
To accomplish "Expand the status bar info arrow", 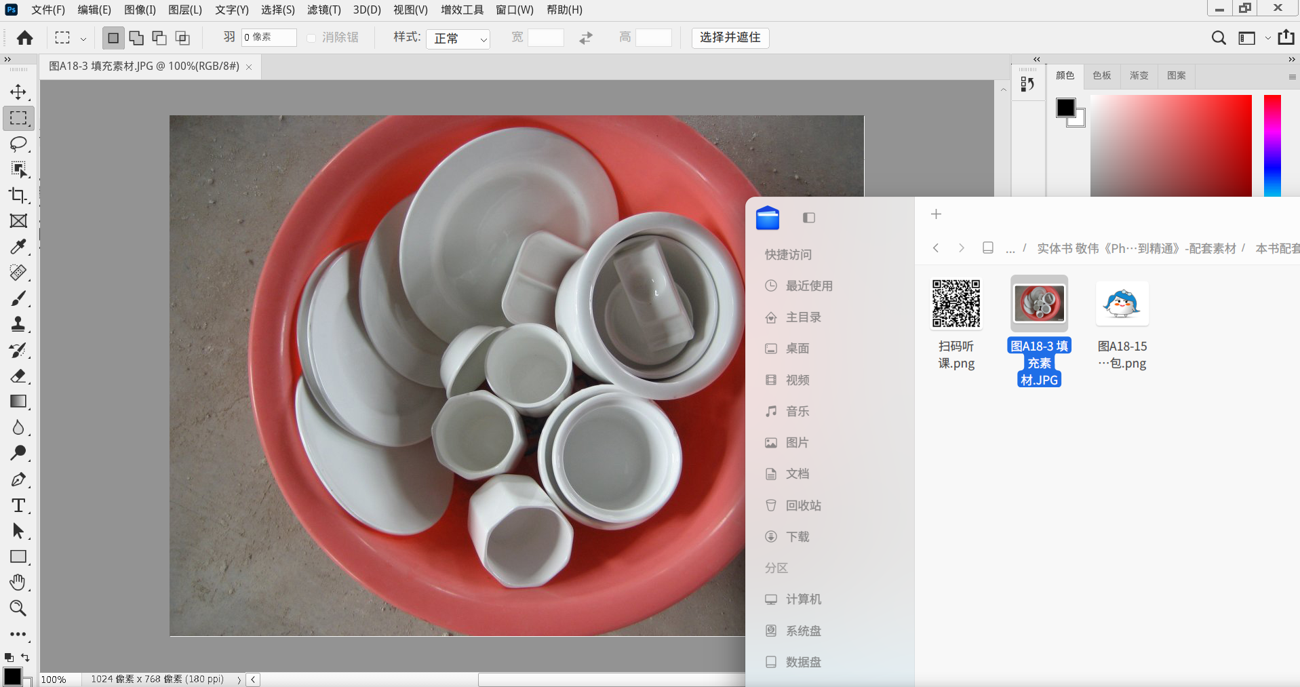I will [239, 680].
